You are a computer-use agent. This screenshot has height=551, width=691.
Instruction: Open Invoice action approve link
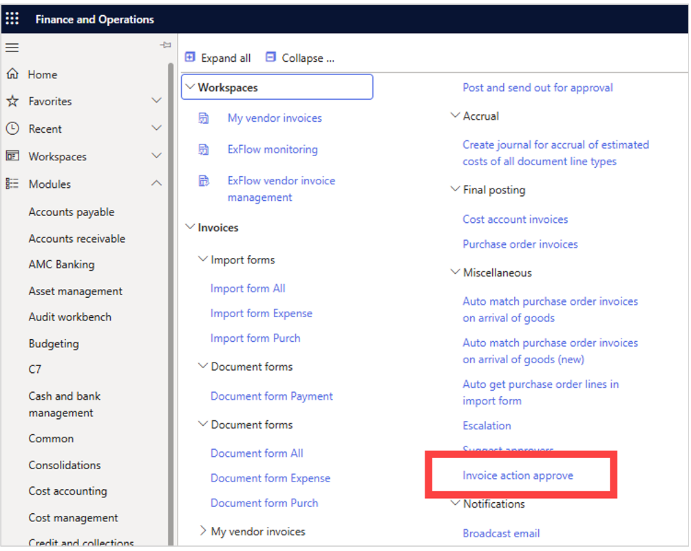[x=518, y=475]
